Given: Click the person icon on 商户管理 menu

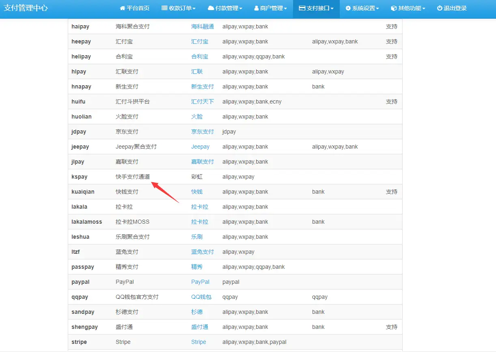Looking at the screenshot, I should click(257, 8).
